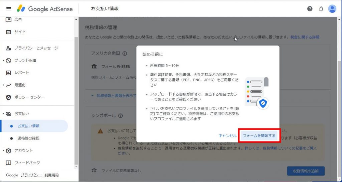Click the お支払い情報 page title in header

point(105,9)
